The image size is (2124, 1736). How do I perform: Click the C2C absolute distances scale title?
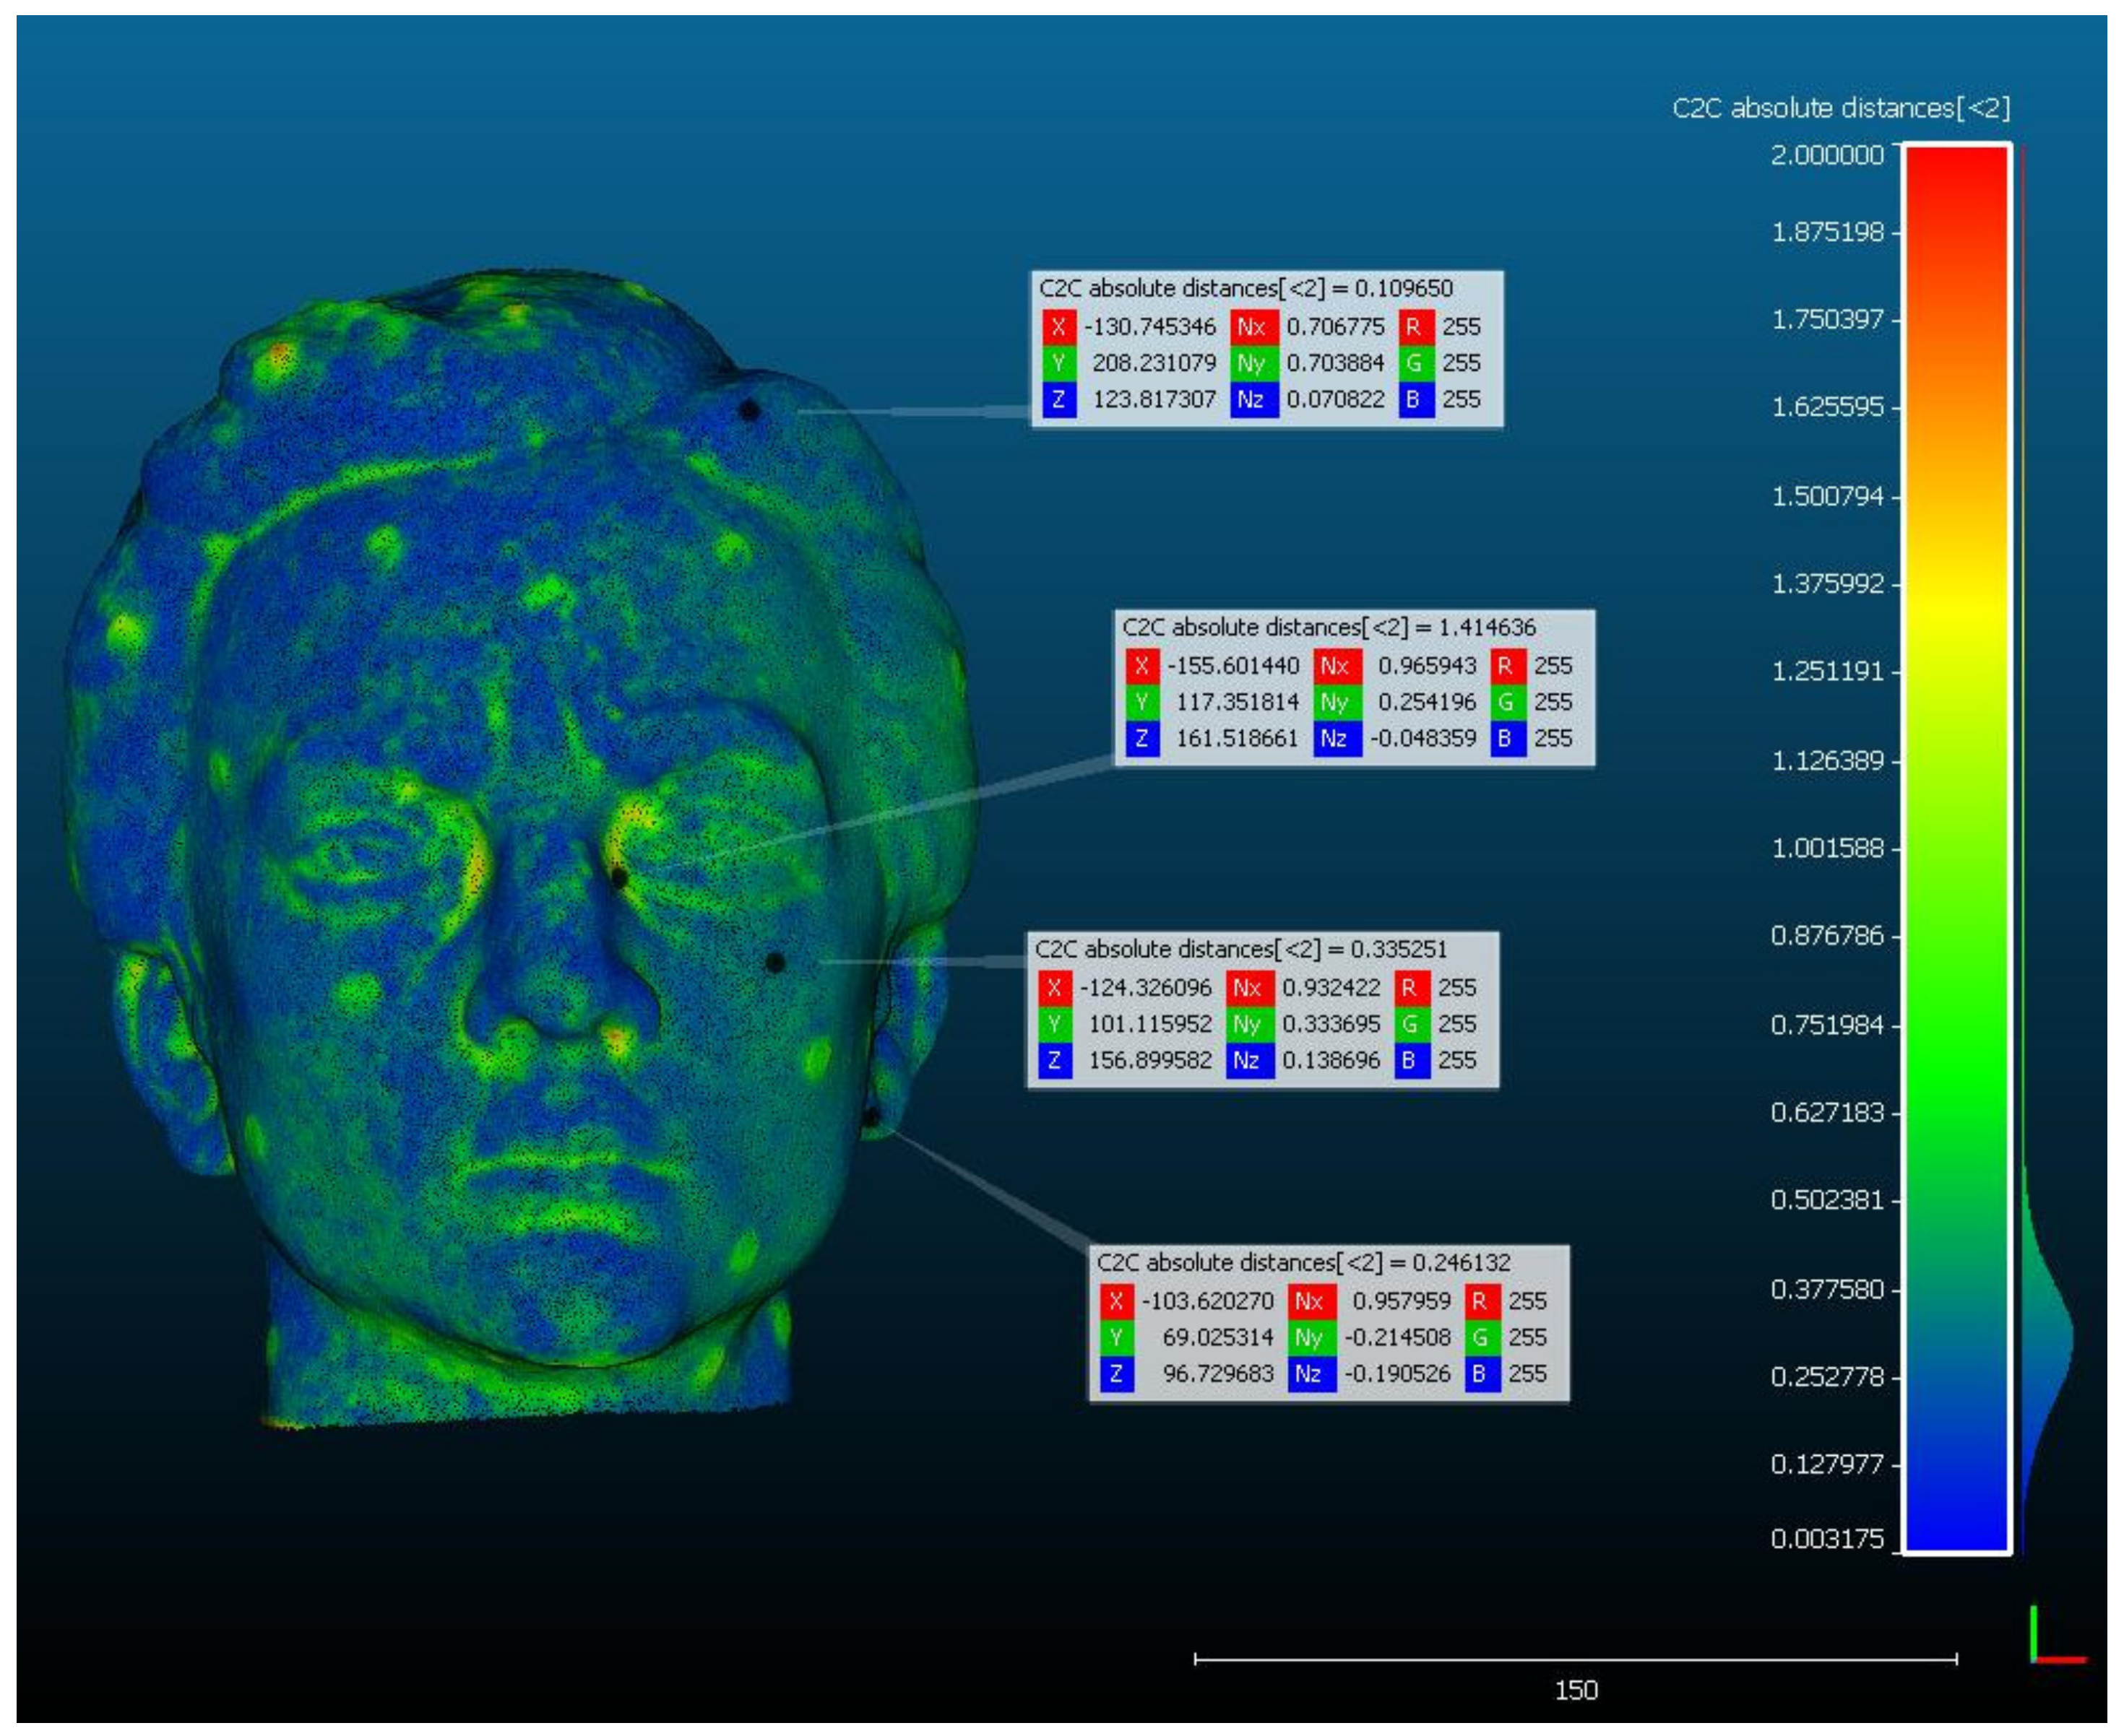(1840, 108)
